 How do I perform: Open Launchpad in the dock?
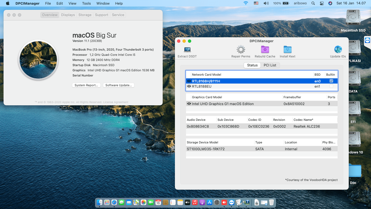[x=107, y=202]
